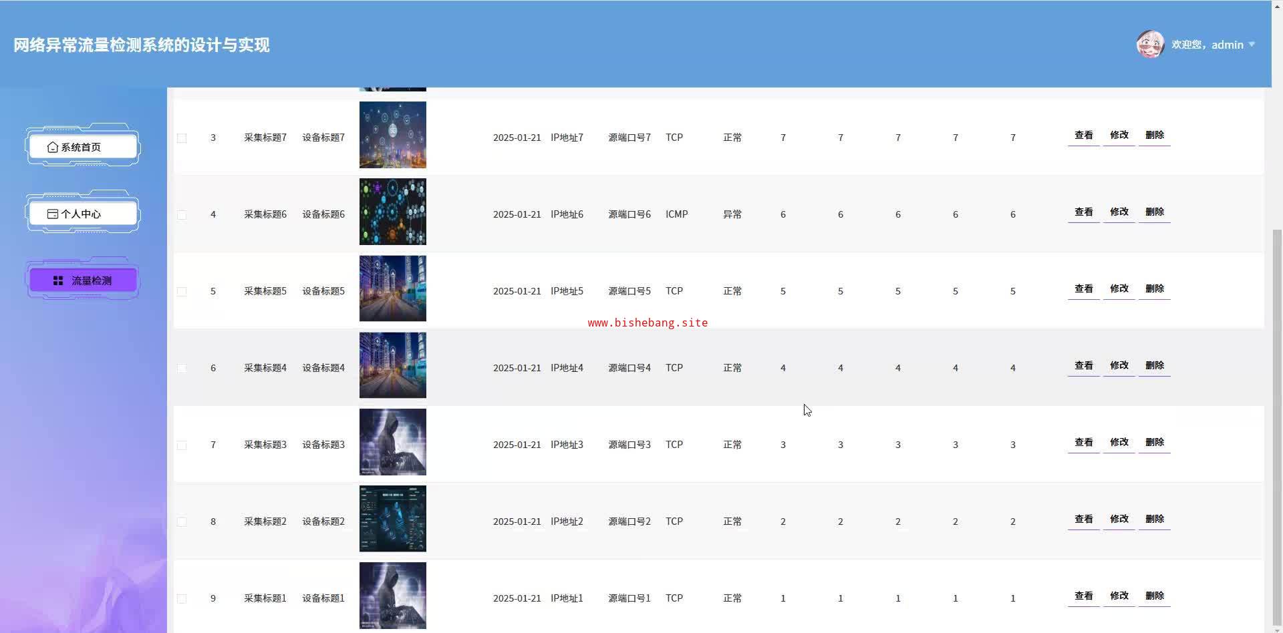Open the 欢迎您，admin account menu

pyautogui.click(x=1207, y=45)
